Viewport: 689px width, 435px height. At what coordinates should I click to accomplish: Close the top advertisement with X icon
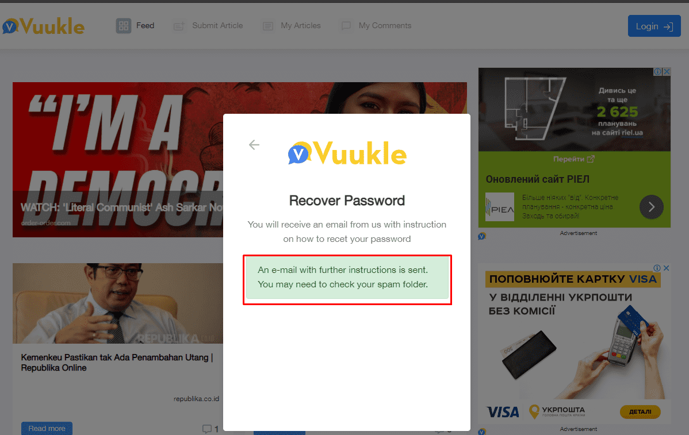tap(667, 72)
